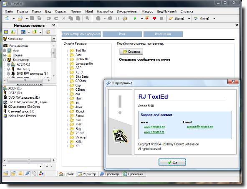Open the Инструменты menu

point(127,11)
